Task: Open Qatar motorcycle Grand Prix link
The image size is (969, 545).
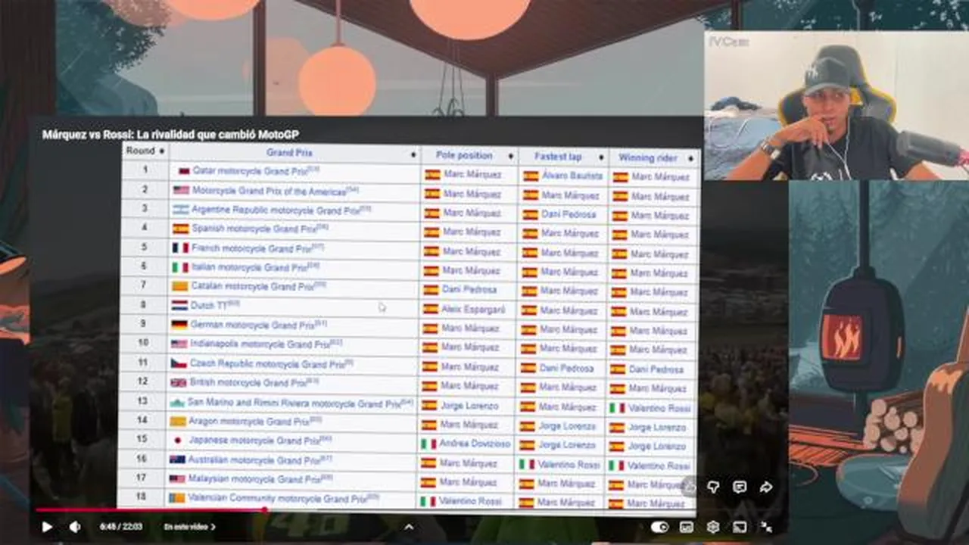Action: 250,171
